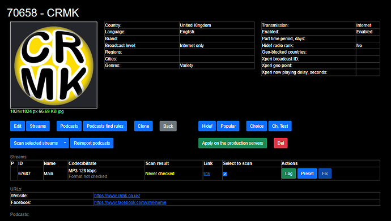391x221 pixels.
Task: Open the Facebook crmkhome link
Action: pyautogui.click(x=130, y=202)
